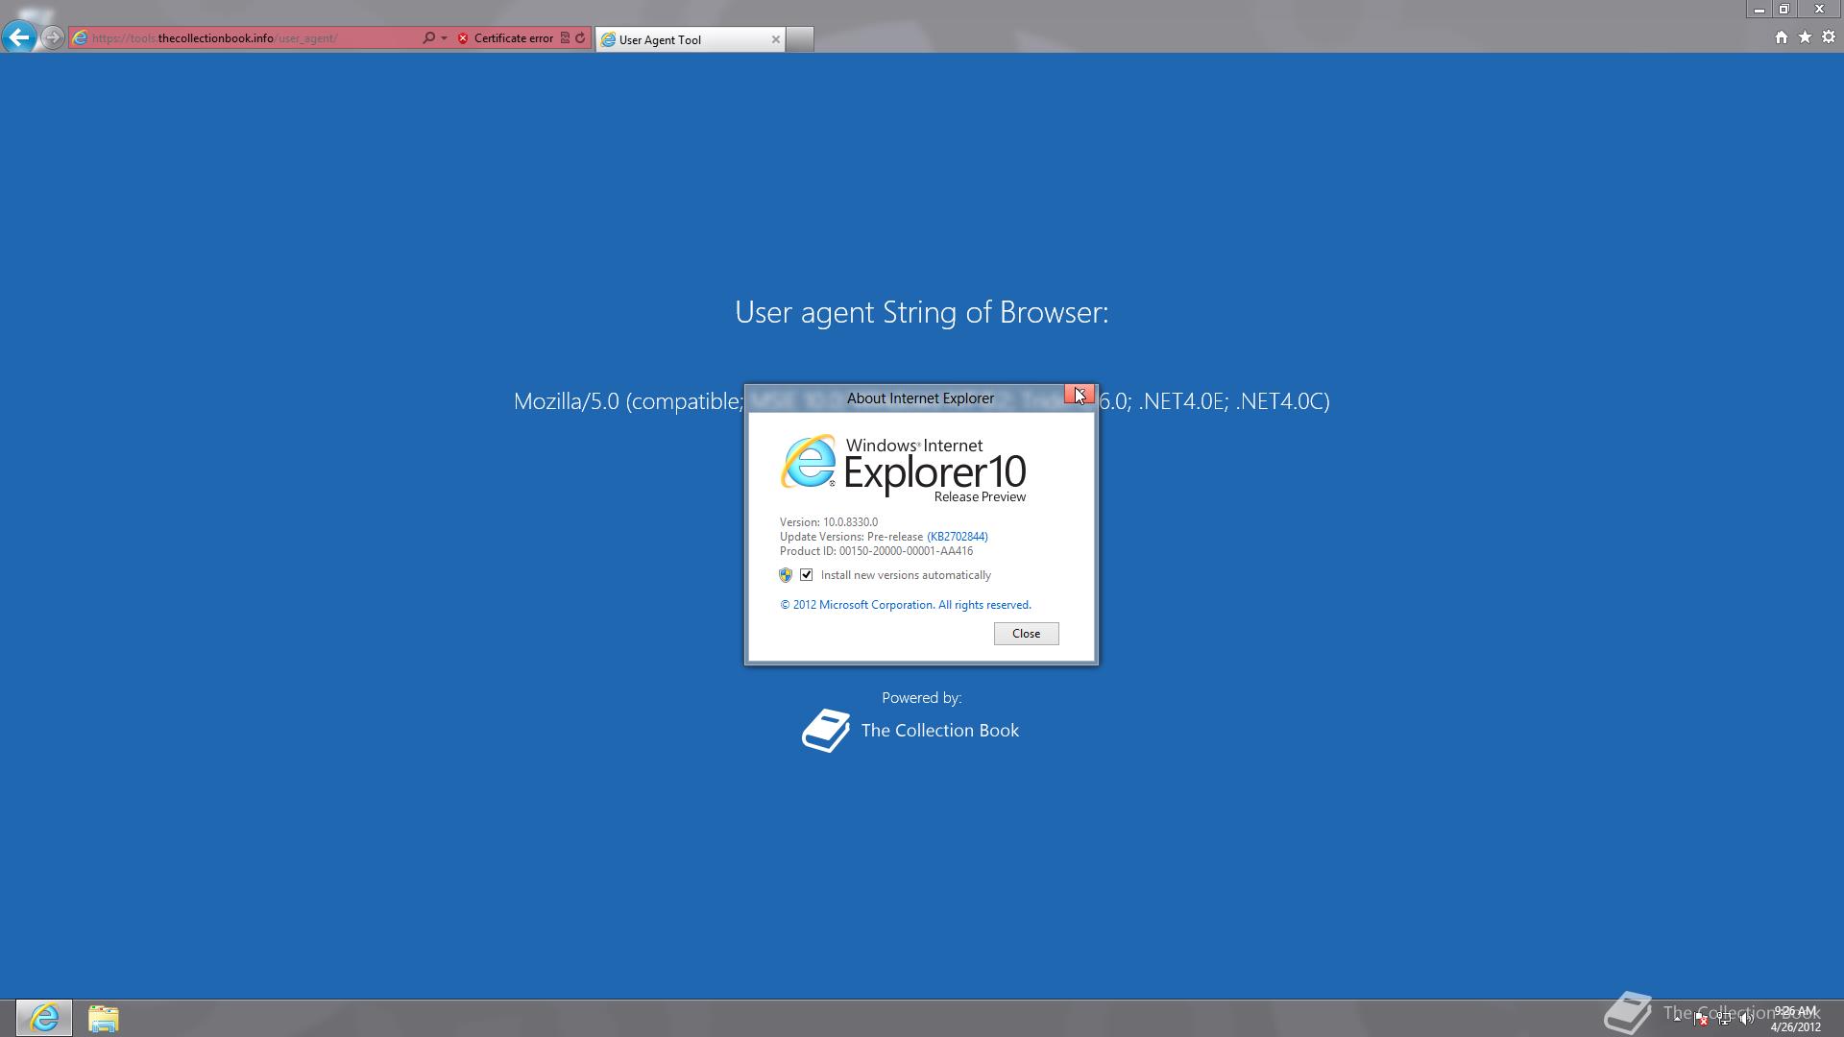Screen dimensions: 1844x1037
Task: Open File Explorer from the taskbar
Action: coord(103,1018)
